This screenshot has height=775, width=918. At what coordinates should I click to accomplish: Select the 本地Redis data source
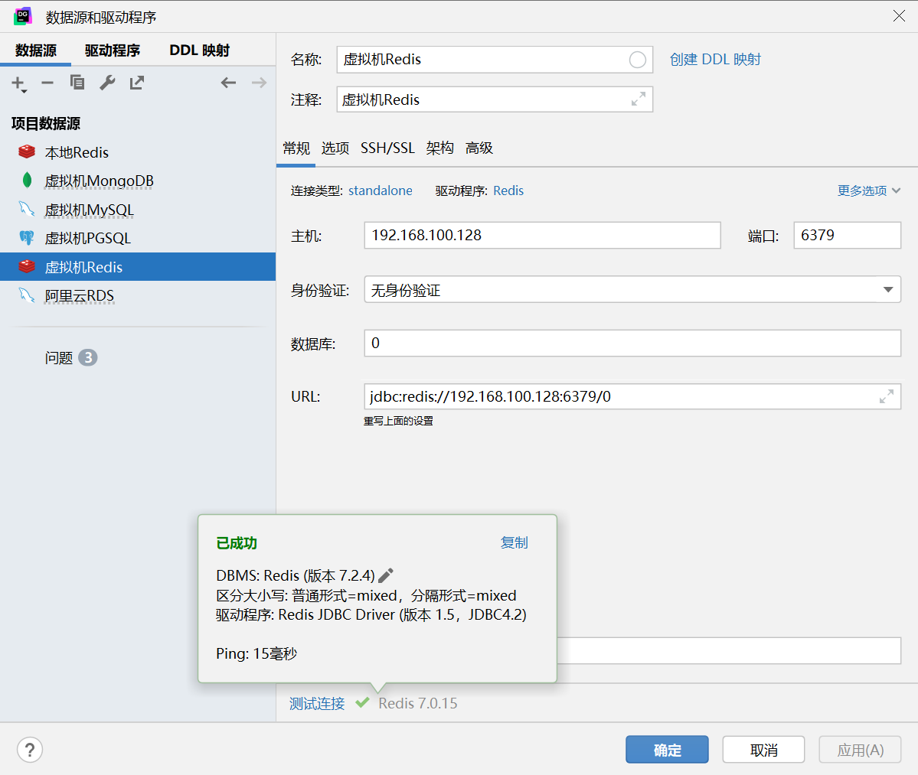[x=138, y=152]
